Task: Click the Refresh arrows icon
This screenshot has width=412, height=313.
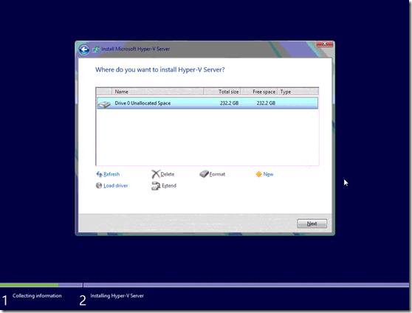Action: [x=99, y=174]
